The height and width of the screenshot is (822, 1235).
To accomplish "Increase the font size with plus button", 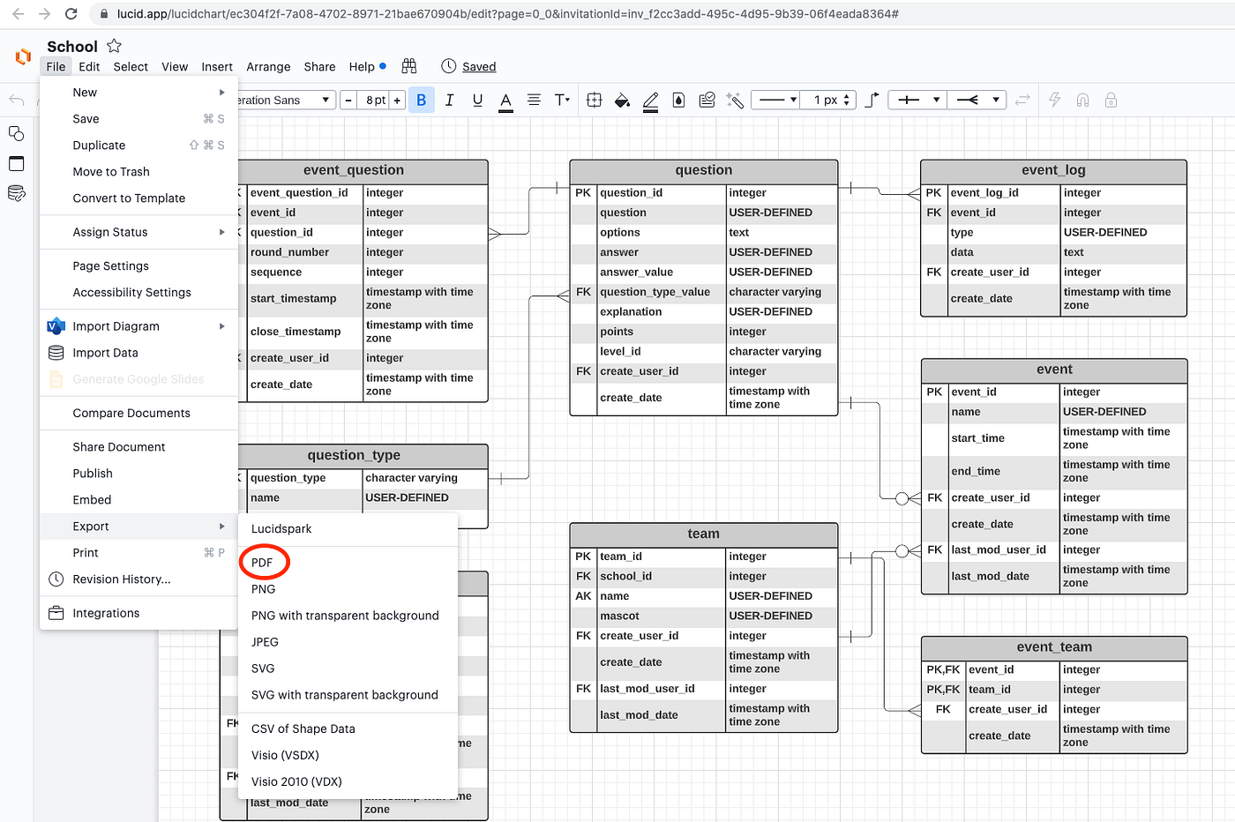I will 397,101.
